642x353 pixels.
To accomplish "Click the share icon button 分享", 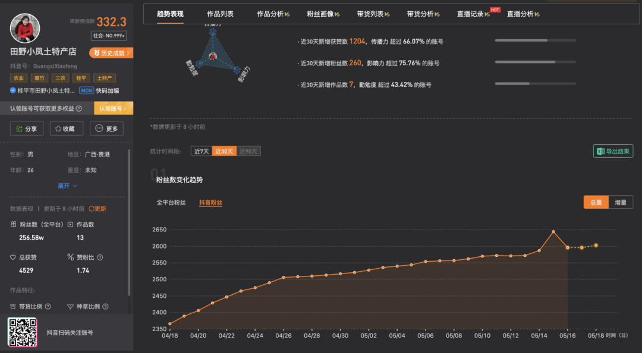I will (x=27, y=129).
